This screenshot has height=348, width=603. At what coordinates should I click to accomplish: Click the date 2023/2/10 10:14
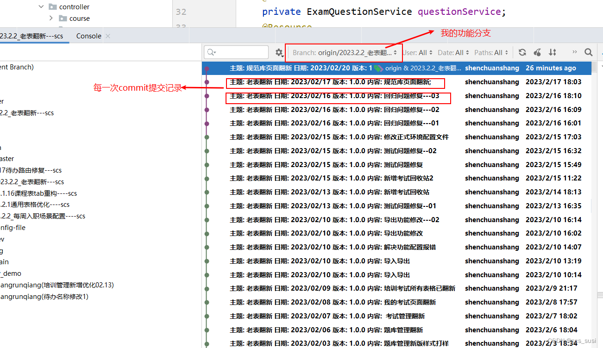(553, 275)
